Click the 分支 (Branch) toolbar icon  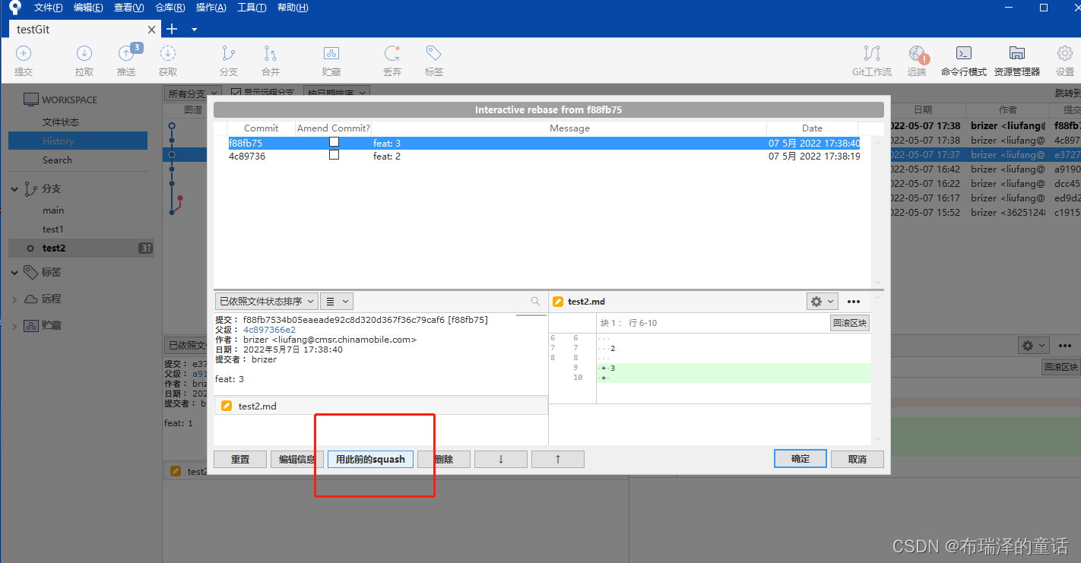pyautogui.click(x=229, y=61)
